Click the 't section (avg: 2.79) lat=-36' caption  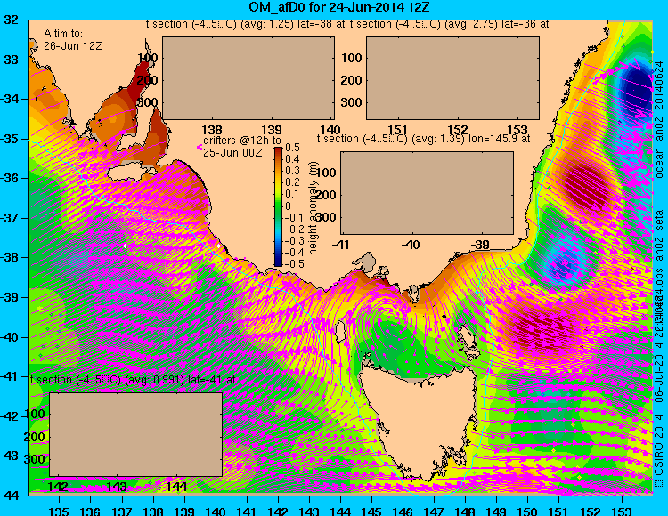(x=450, y=24)
